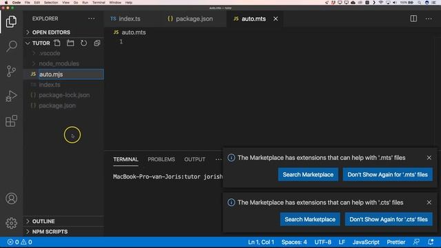441x248 pixels.
Task: Open the Apple menu
Action: point(6,3)
